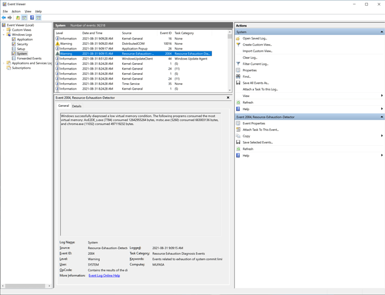
Task: Select Subscriptions in the console tree
Action: pyautogui.click(x=21, y=68)
